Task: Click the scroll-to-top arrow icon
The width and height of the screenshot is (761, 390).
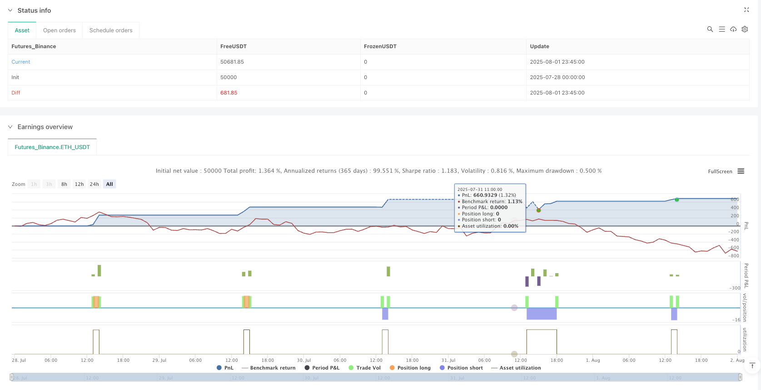Action: 752,365
